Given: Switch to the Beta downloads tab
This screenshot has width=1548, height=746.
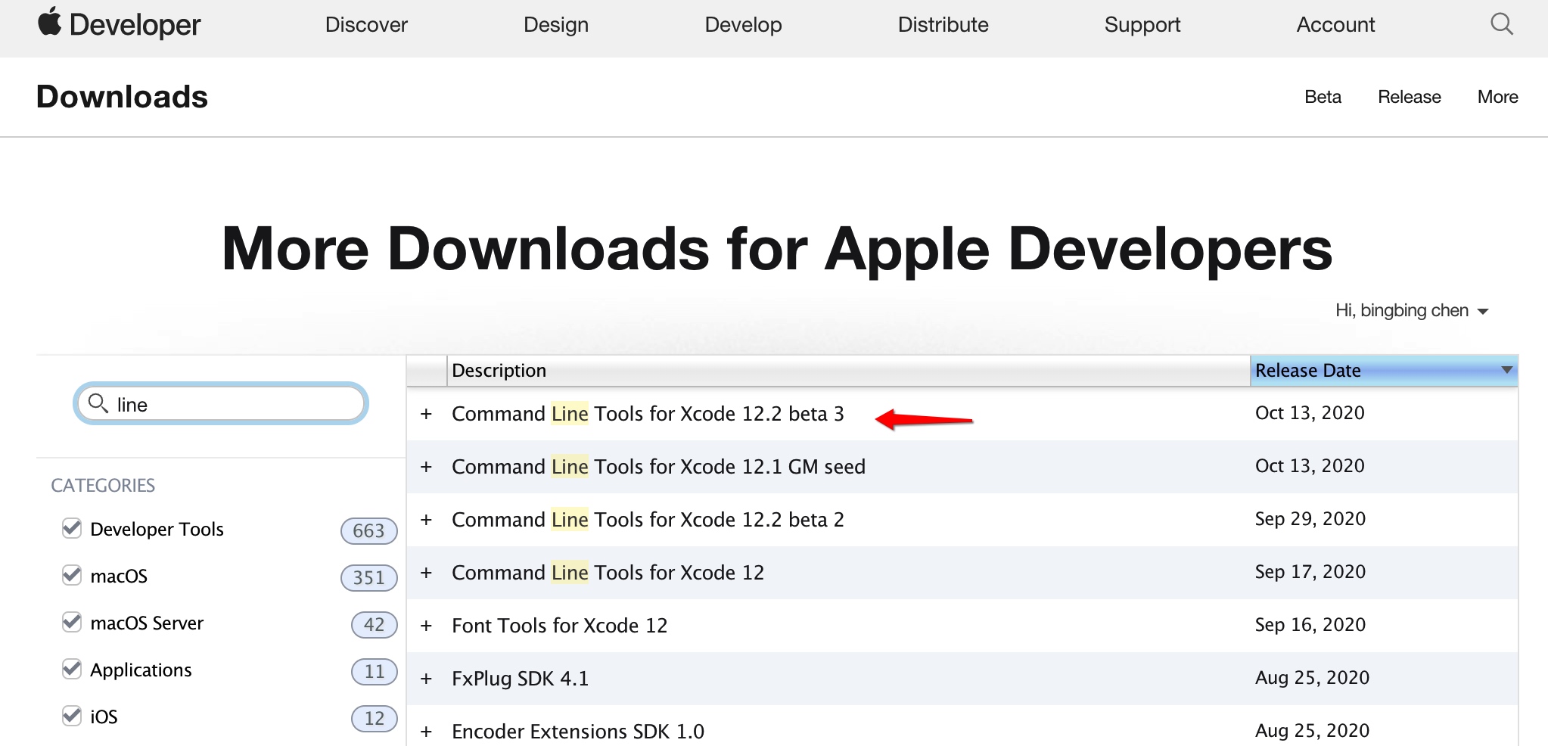Looking at the screenshot, I should (1323, 97).
